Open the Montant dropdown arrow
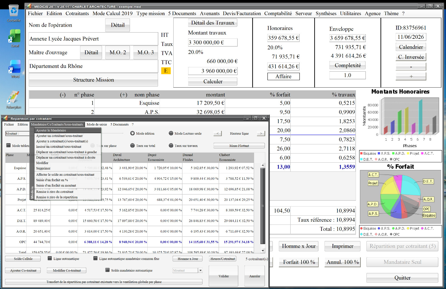The height and width of the screenshot is (289, 446). (x=200, y=270)
